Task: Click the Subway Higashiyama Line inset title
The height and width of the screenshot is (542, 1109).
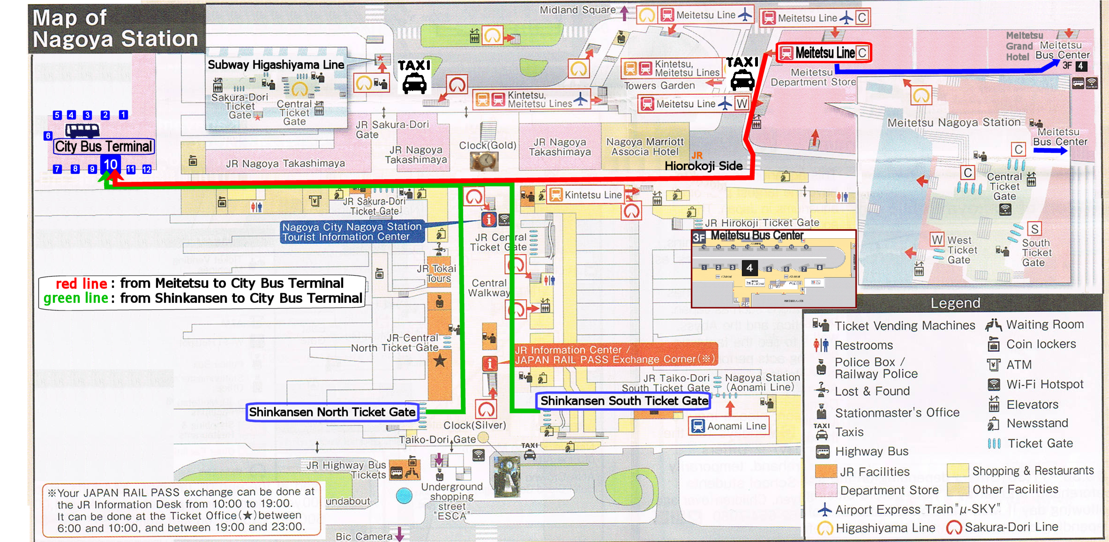Action: pos(276,65)
